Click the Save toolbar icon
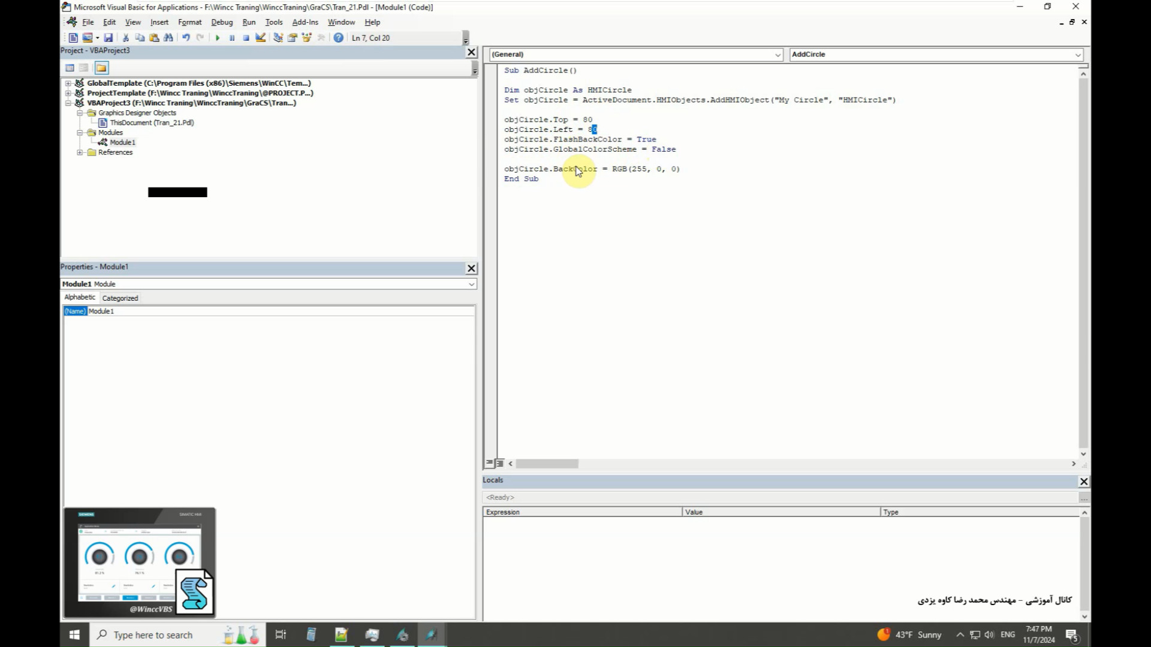 (109, 38)
